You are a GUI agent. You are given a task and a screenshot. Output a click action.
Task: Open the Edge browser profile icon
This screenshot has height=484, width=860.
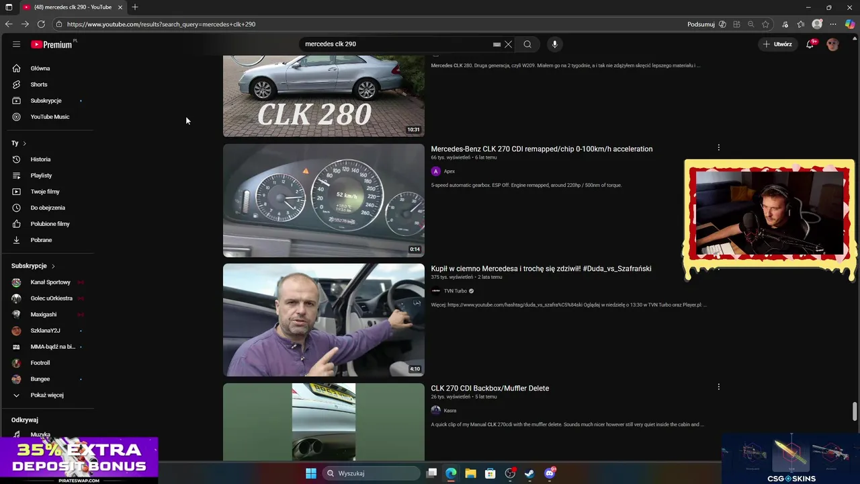(817, 24)
